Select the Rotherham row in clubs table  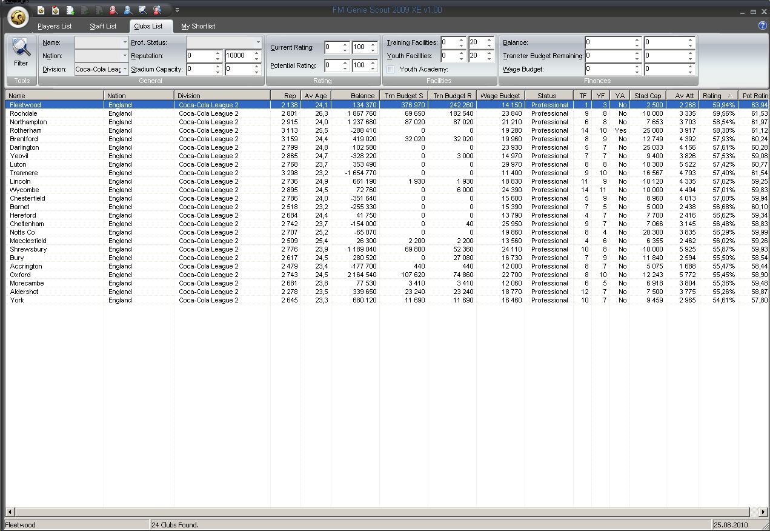(25, 130)
